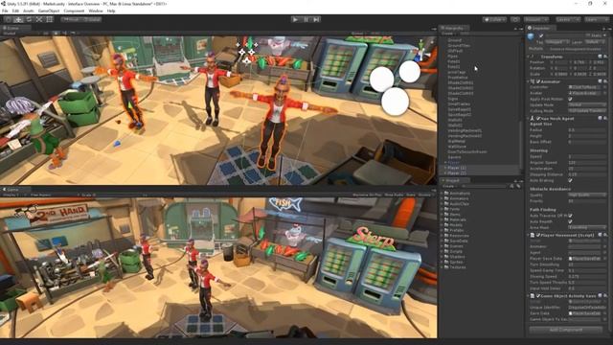Viewport: 613px width, 345px height.
Task: Open the Culling Mode dropdown
Action: click(x=587, y=111)
